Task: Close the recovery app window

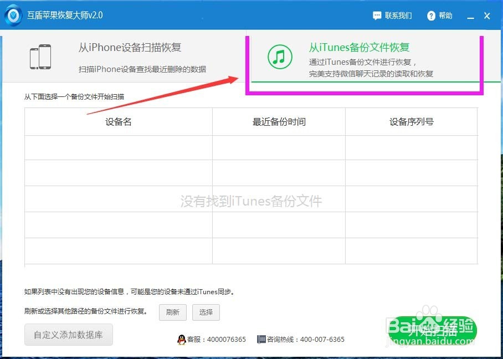Action: [x=487, y=16]
